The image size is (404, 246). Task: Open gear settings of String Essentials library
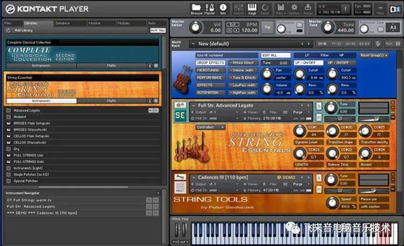(156, 101)
